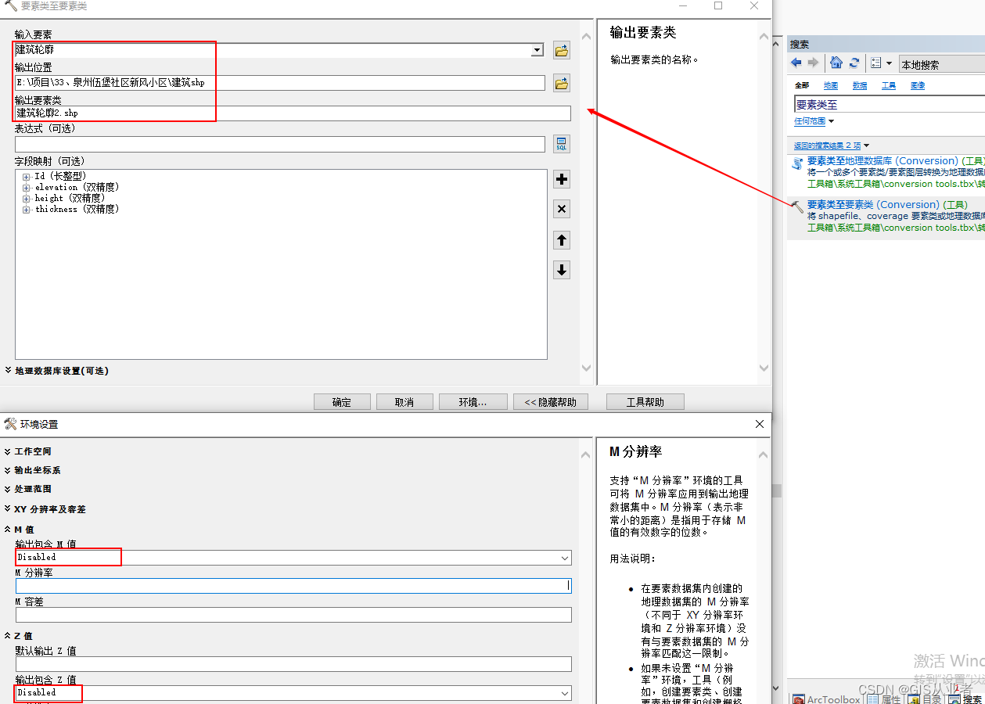The image size is (985, 704).
Task: Open search options list dropdown
Action: point(881,63)
